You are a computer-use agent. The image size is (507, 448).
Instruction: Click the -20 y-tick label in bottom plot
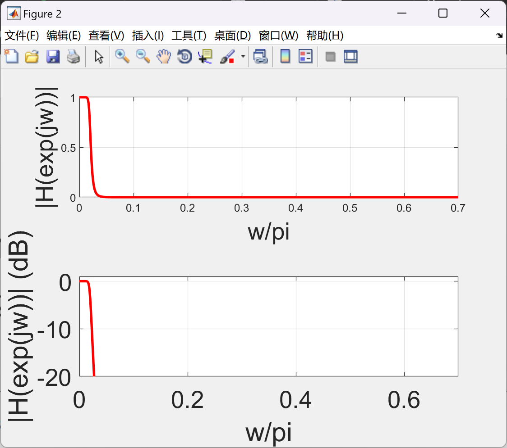[x=54, y=378]
